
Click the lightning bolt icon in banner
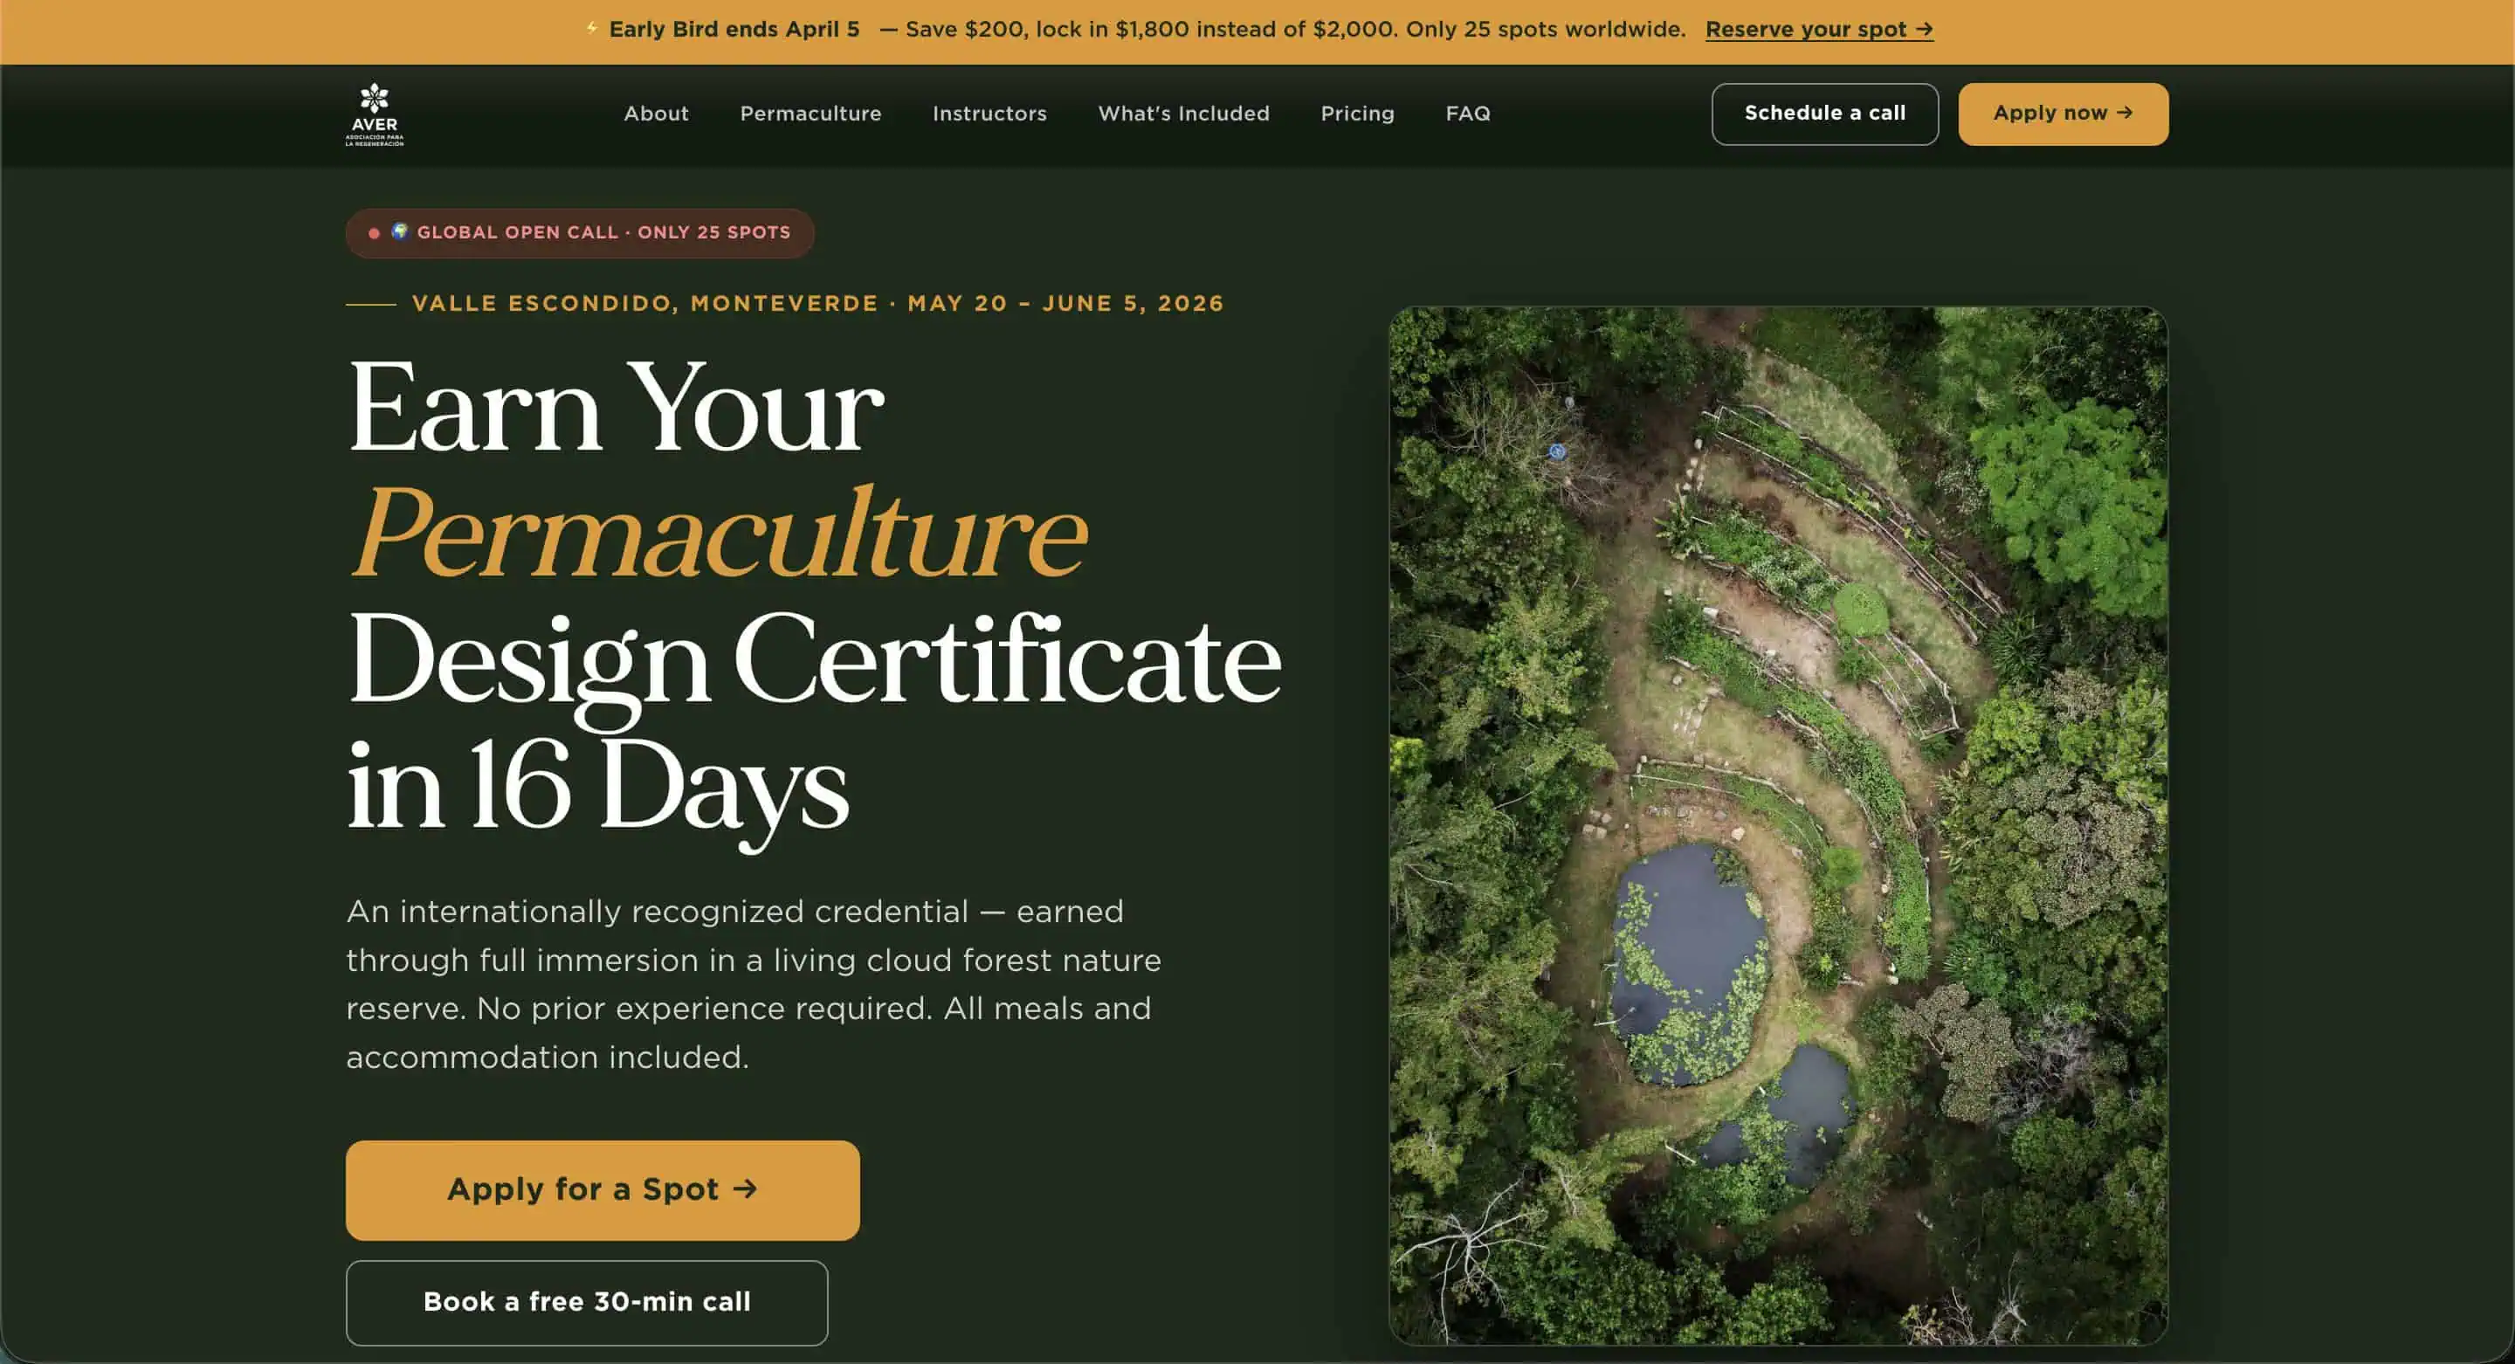592,28
